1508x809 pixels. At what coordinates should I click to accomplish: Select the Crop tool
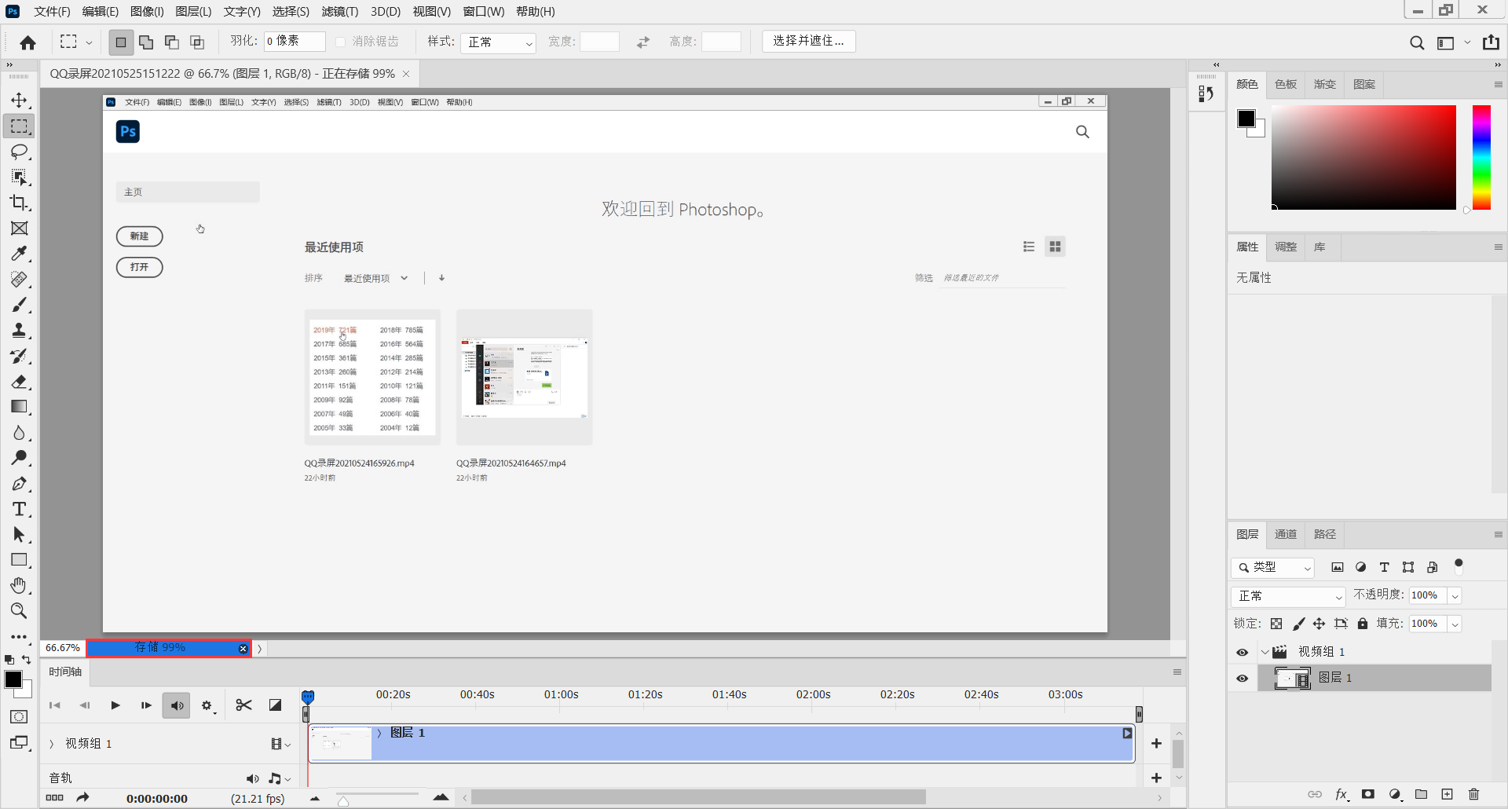(19, 203)
